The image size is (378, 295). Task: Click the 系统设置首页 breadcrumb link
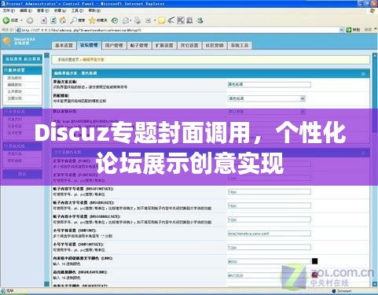coord(68,60)
